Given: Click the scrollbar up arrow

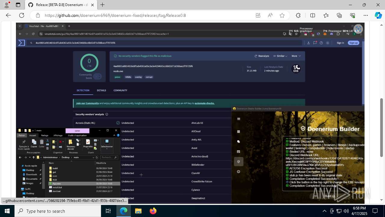Looking at the screenshot, I should pyautogui.click(x=382, y=24).
